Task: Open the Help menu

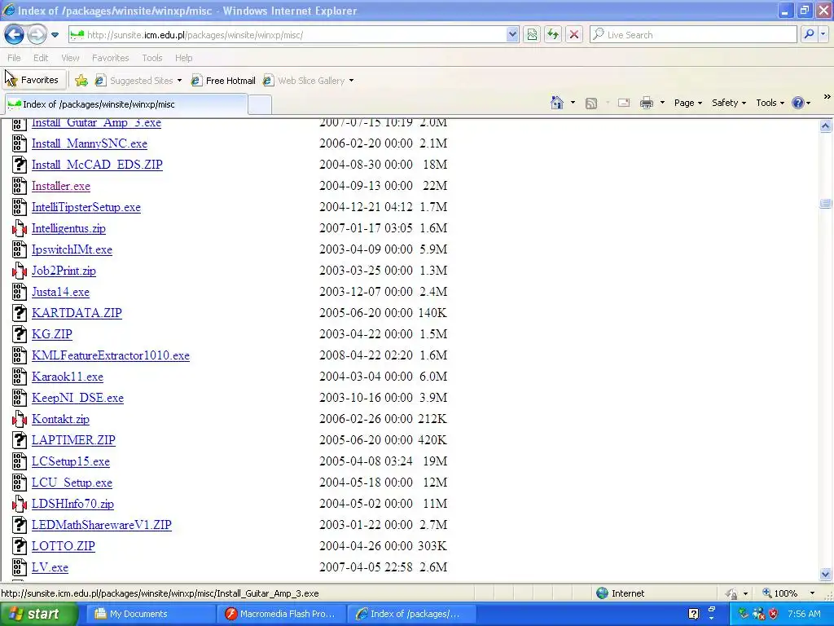Action: tap(183, 58)
